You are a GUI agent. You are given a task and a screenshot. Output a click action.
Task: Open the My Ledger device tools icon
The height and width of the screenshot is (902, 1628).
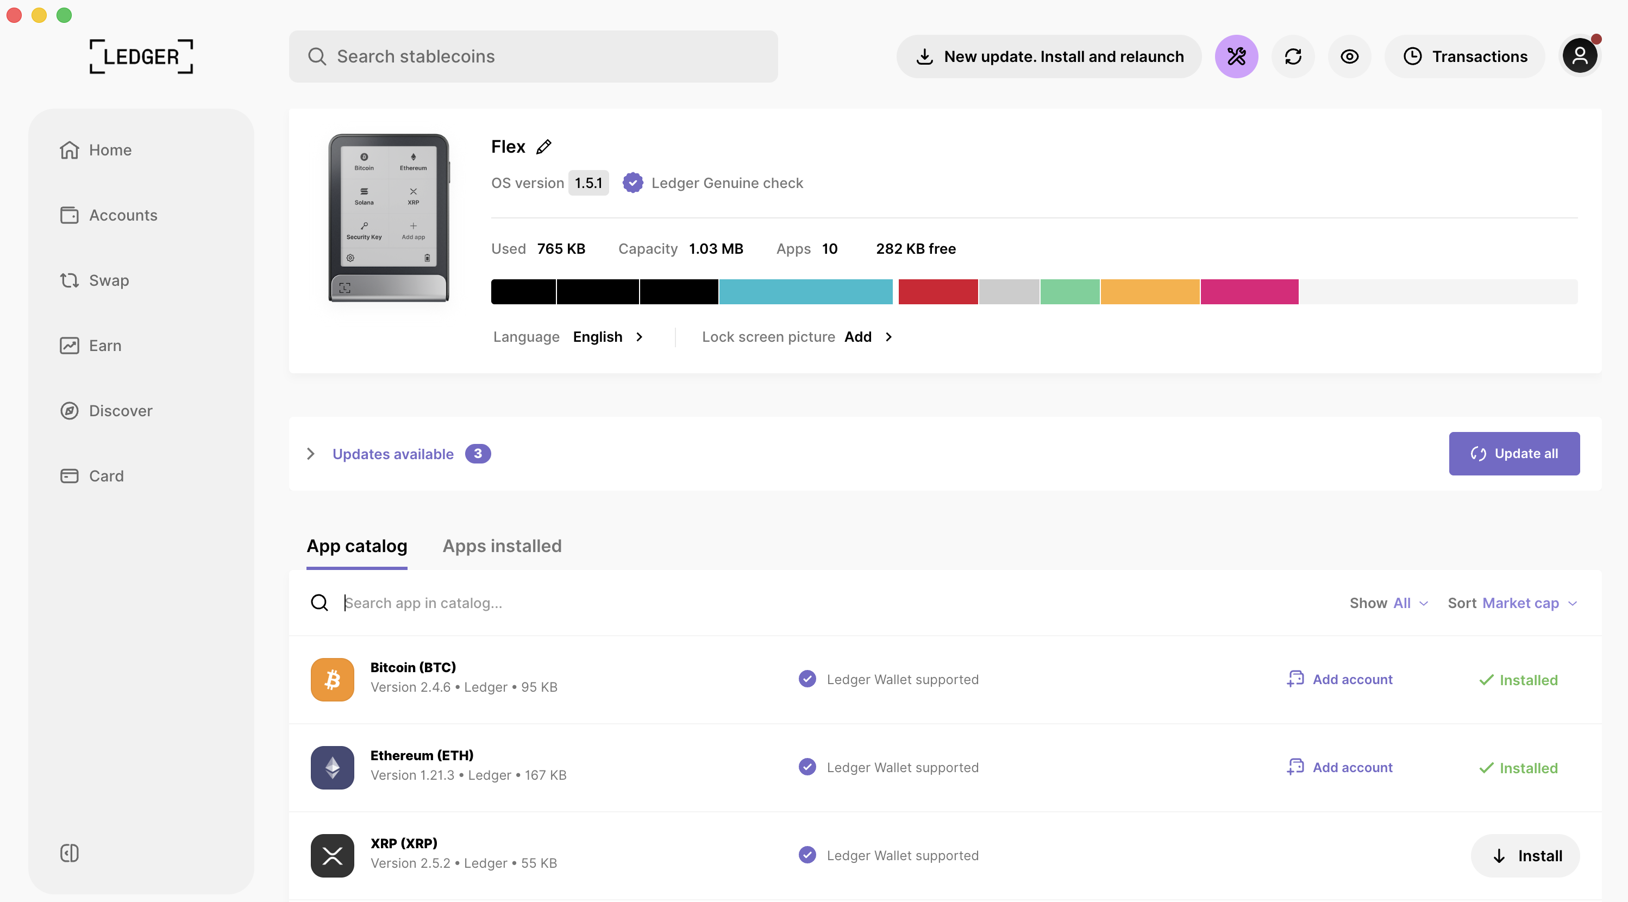pyautogui.click(x=1236, y=57)
